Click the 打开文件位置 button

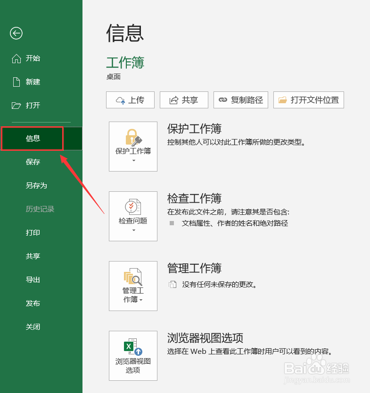tap(309, 100)
